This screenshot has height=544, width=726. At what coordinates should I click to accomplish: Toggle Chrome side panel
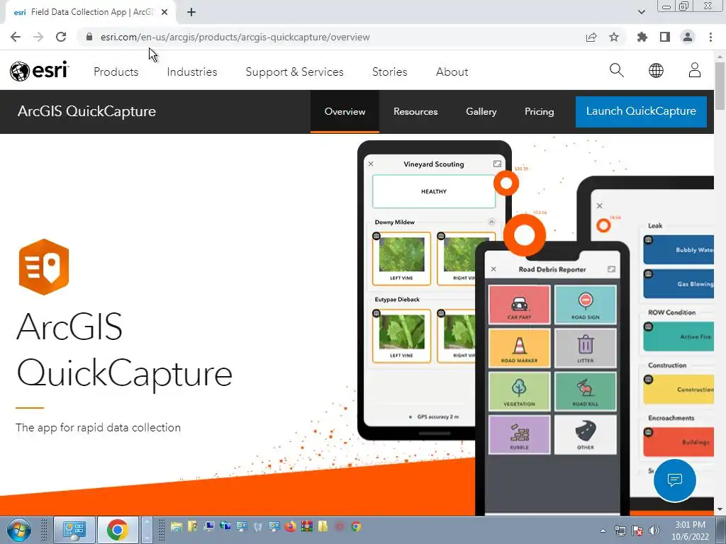pyautogui.click(x=665, y=37)
